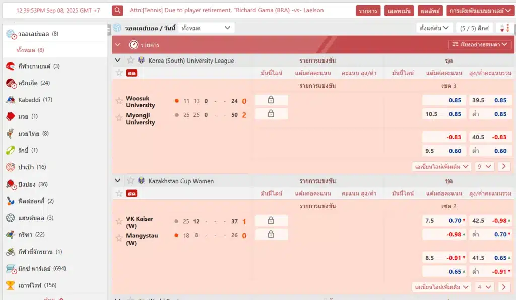Click the cycling icon in sidebar

point(11,252)
